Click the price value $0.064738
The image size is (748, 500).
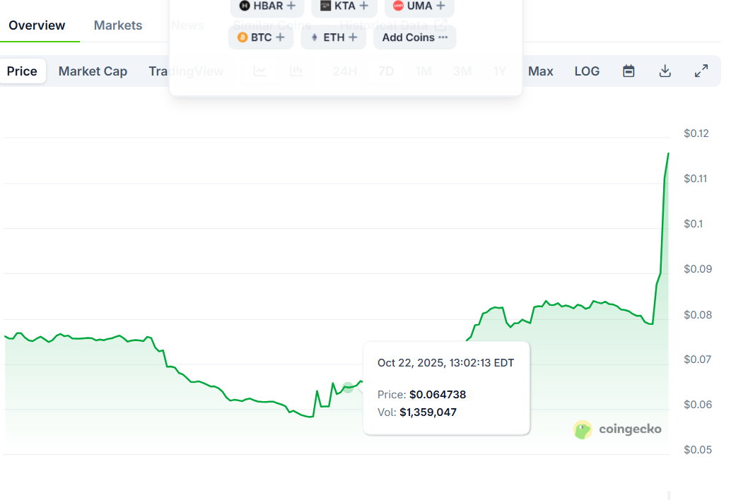tap(438, 395)
